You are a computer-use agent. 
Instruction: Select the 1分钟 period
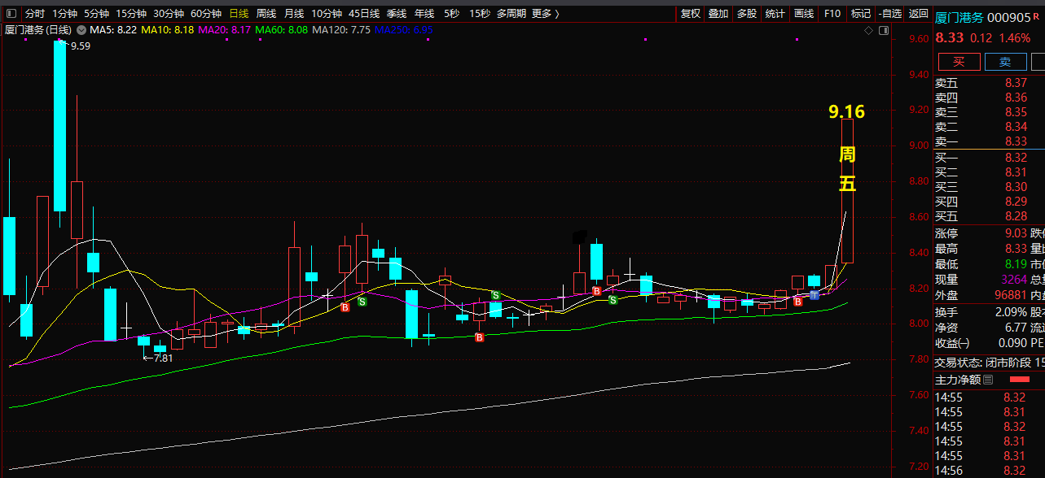pyautogui.click(x=64, y=14)
